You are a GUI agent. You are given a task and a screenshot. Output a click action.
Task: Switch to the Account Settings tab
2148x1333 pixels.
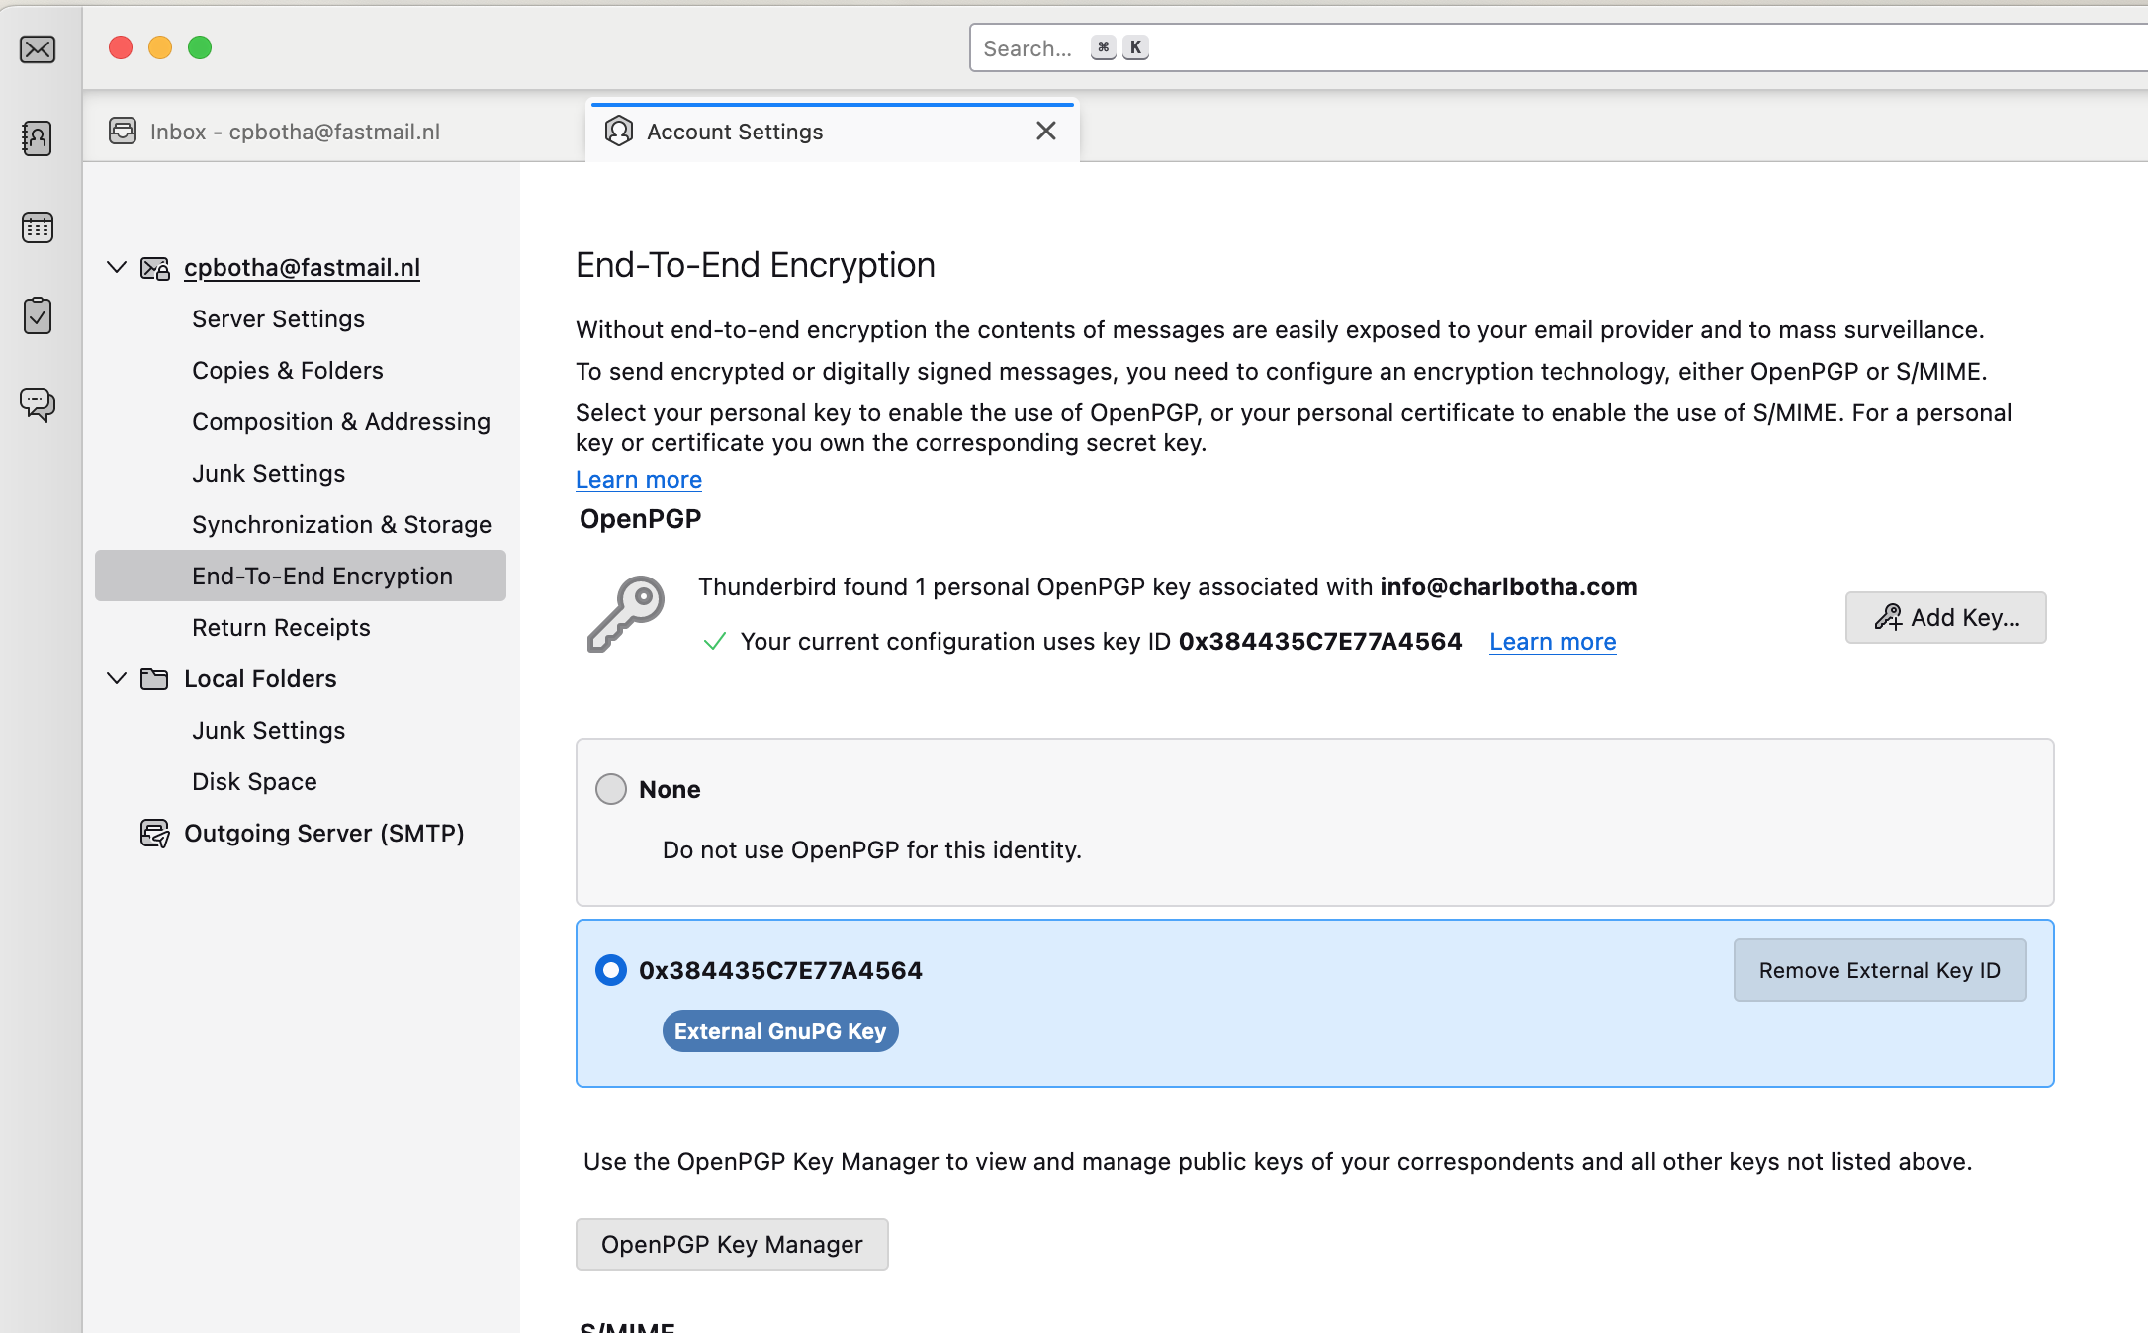click(832, 132)
